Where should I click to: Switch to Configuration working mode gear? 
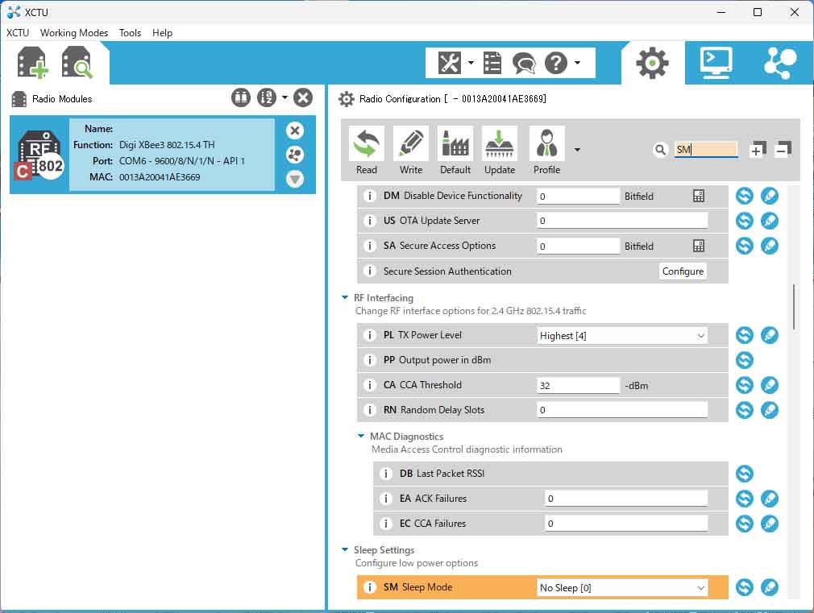652,64
